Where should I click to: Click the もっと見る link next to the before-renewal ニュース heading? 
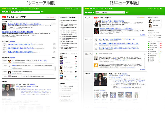(10, 21)
